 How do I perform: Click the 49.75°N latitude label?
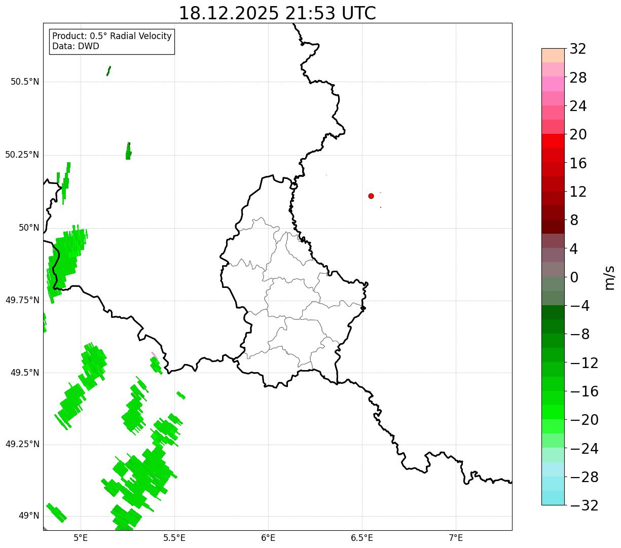pos(22,300)
